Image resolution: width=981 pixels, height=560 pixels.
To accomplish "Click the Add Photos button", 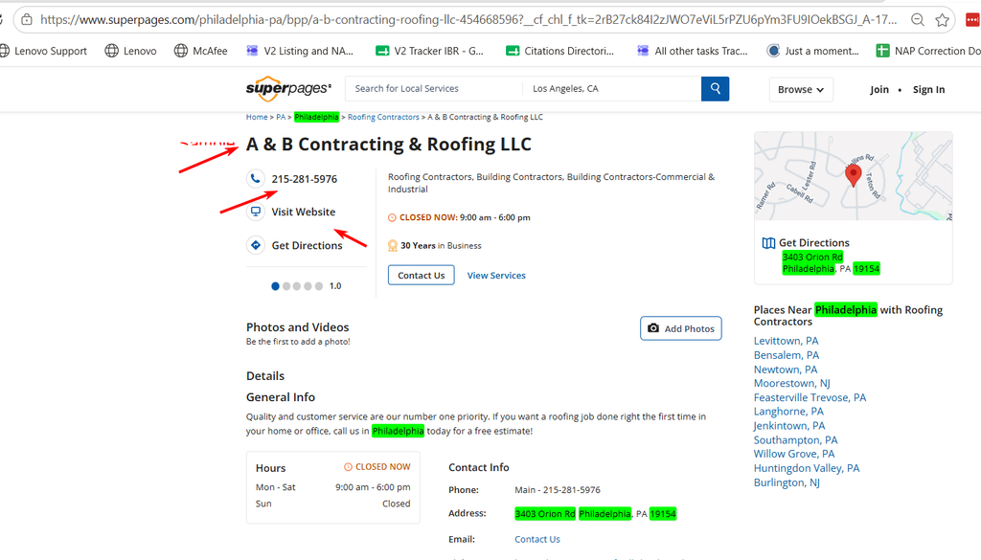I will 681,328.
